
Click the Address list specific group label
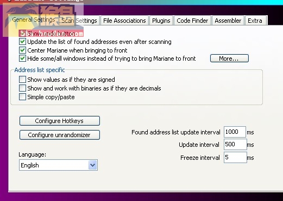(x=40, y=70)
